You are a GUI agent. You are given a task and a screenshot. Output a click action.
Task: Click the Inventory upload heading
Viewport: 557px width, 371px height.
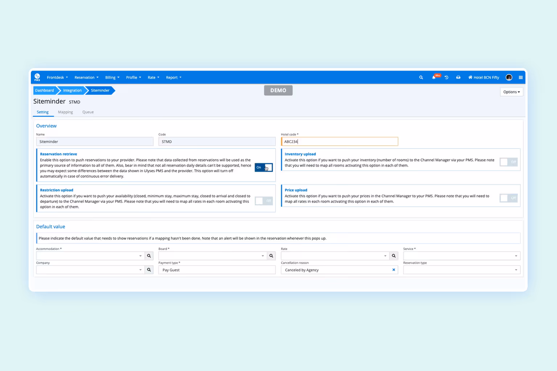tap(300, 154)
